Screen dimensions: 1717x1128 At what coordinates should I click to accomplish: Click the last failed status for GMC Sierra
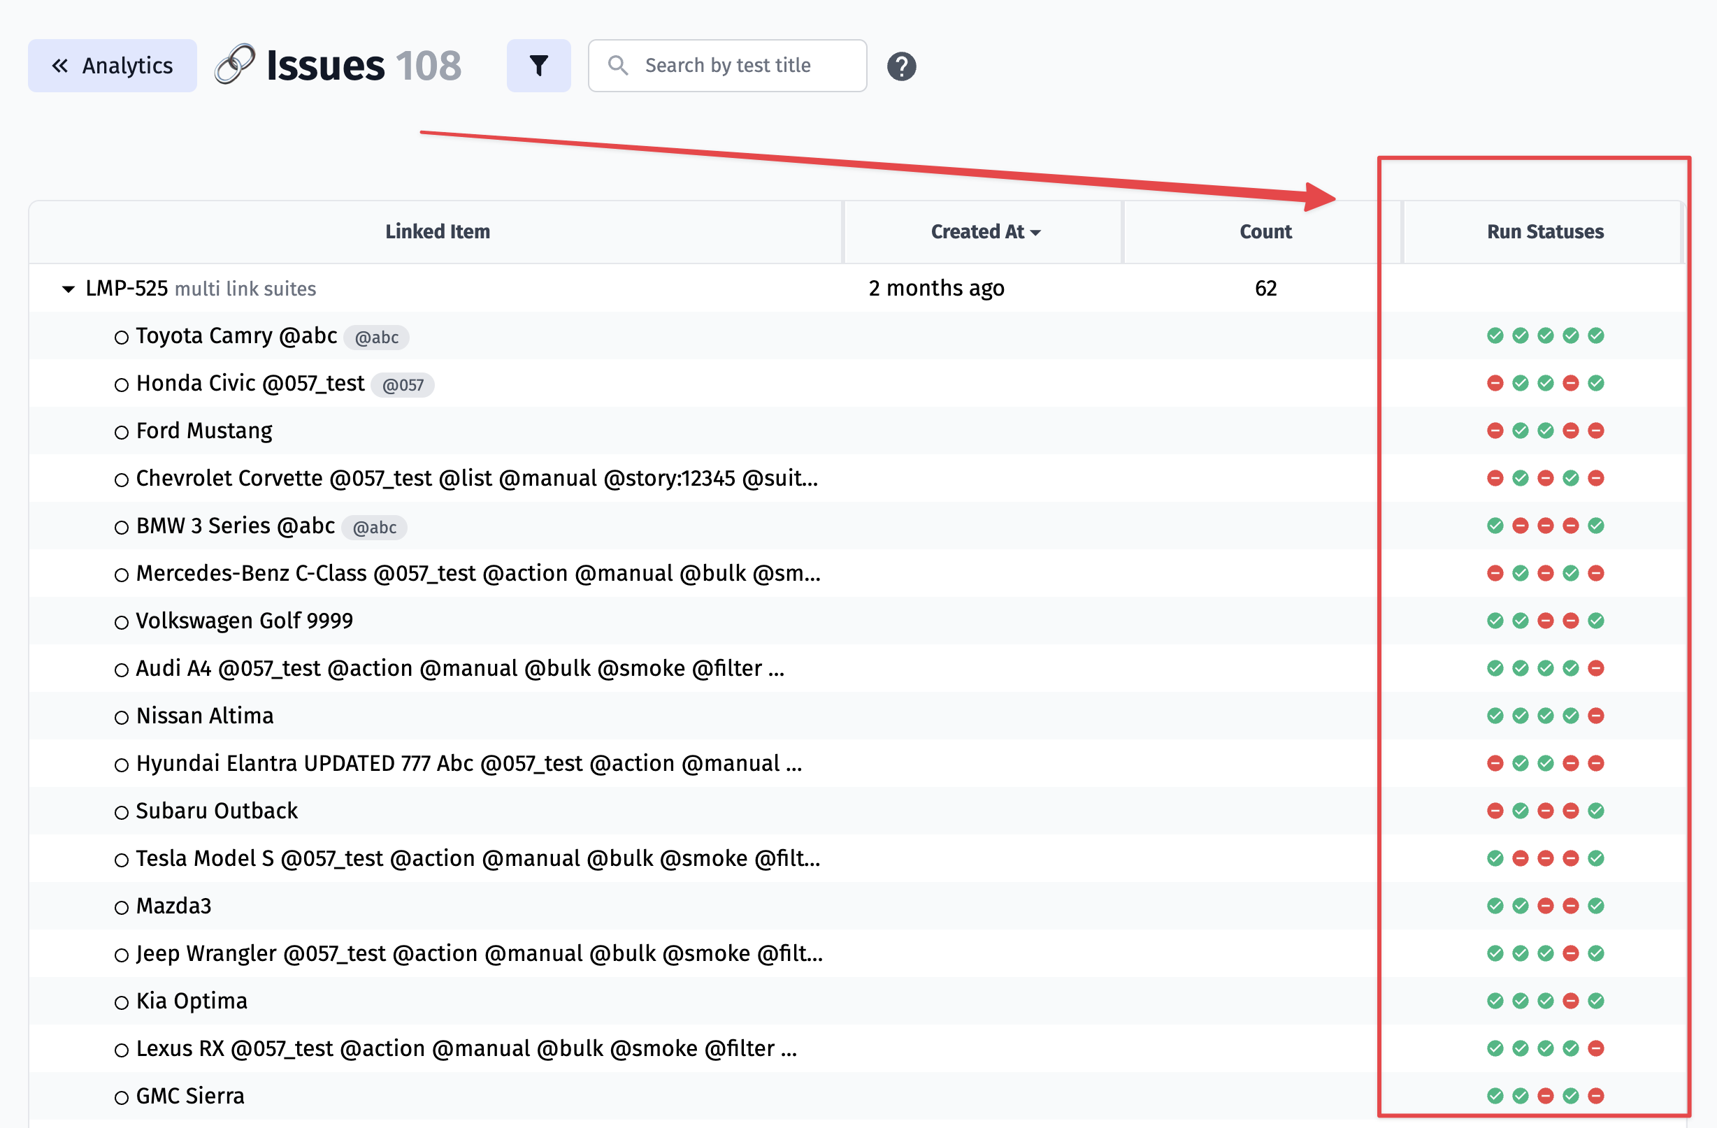coord(1596,1097)
